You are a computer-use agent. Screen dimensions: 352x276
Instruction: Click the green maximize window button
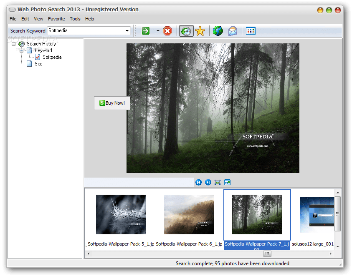click(329, 10)
